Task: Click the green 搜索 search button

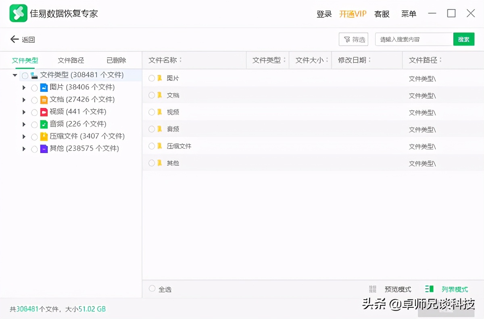Action: pyautogui.click(x=464, y=39)
